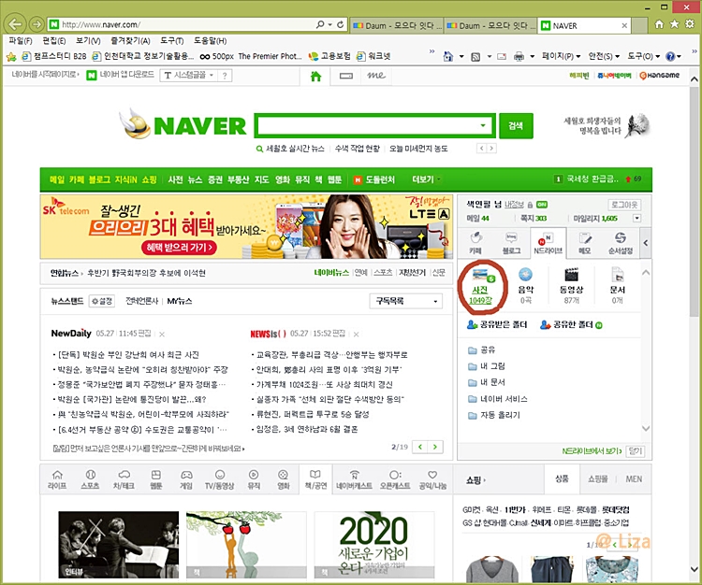Click the RSS feeds icon in command bar
702x585 pixels.
pyautogui.click(x=475, y=57)
